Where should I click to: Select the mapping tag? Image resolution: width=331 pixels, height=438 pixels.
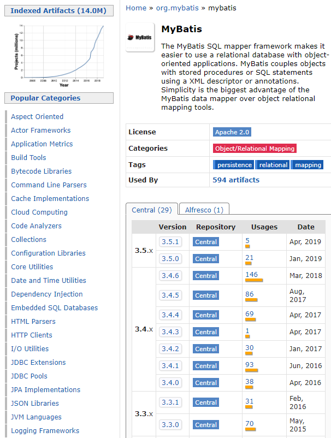click(x=308, y=165)
